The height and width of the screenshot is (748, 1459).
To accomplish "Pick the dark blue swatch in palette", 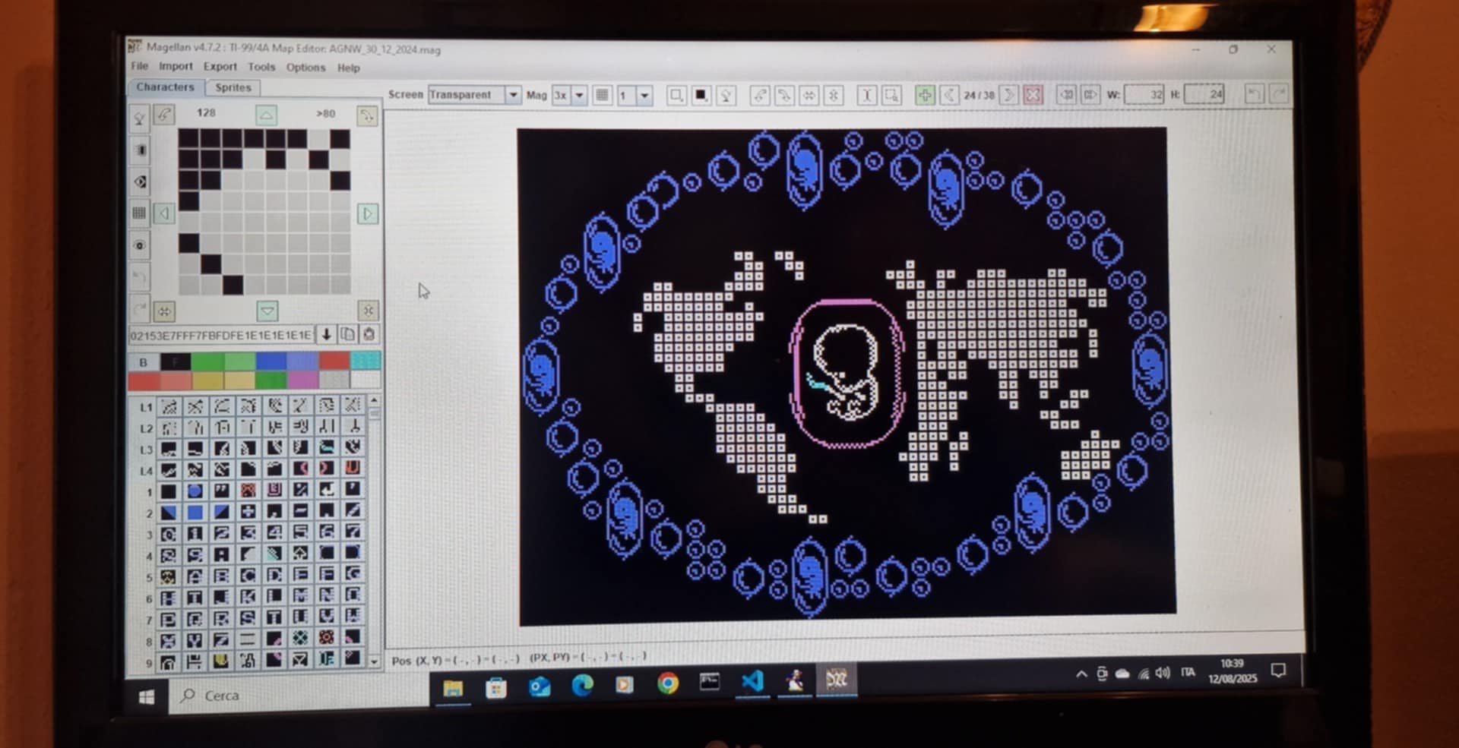I will click(271, 361).
